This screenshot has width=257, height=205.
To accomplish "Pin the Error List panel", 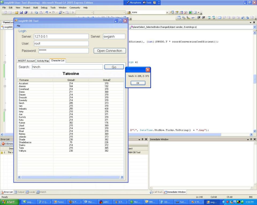I will tap(142, 139).
